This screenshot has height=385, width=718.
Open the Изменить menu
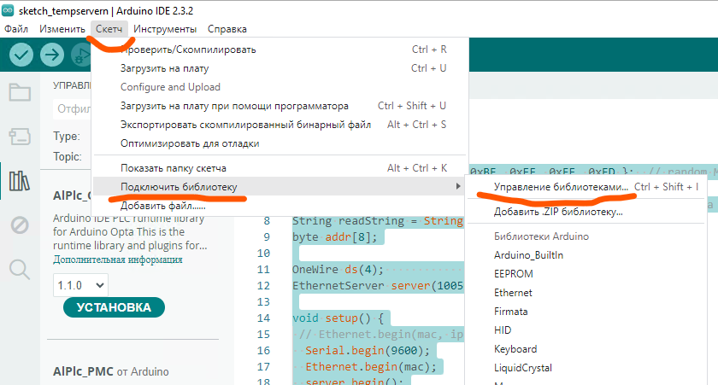62,29
